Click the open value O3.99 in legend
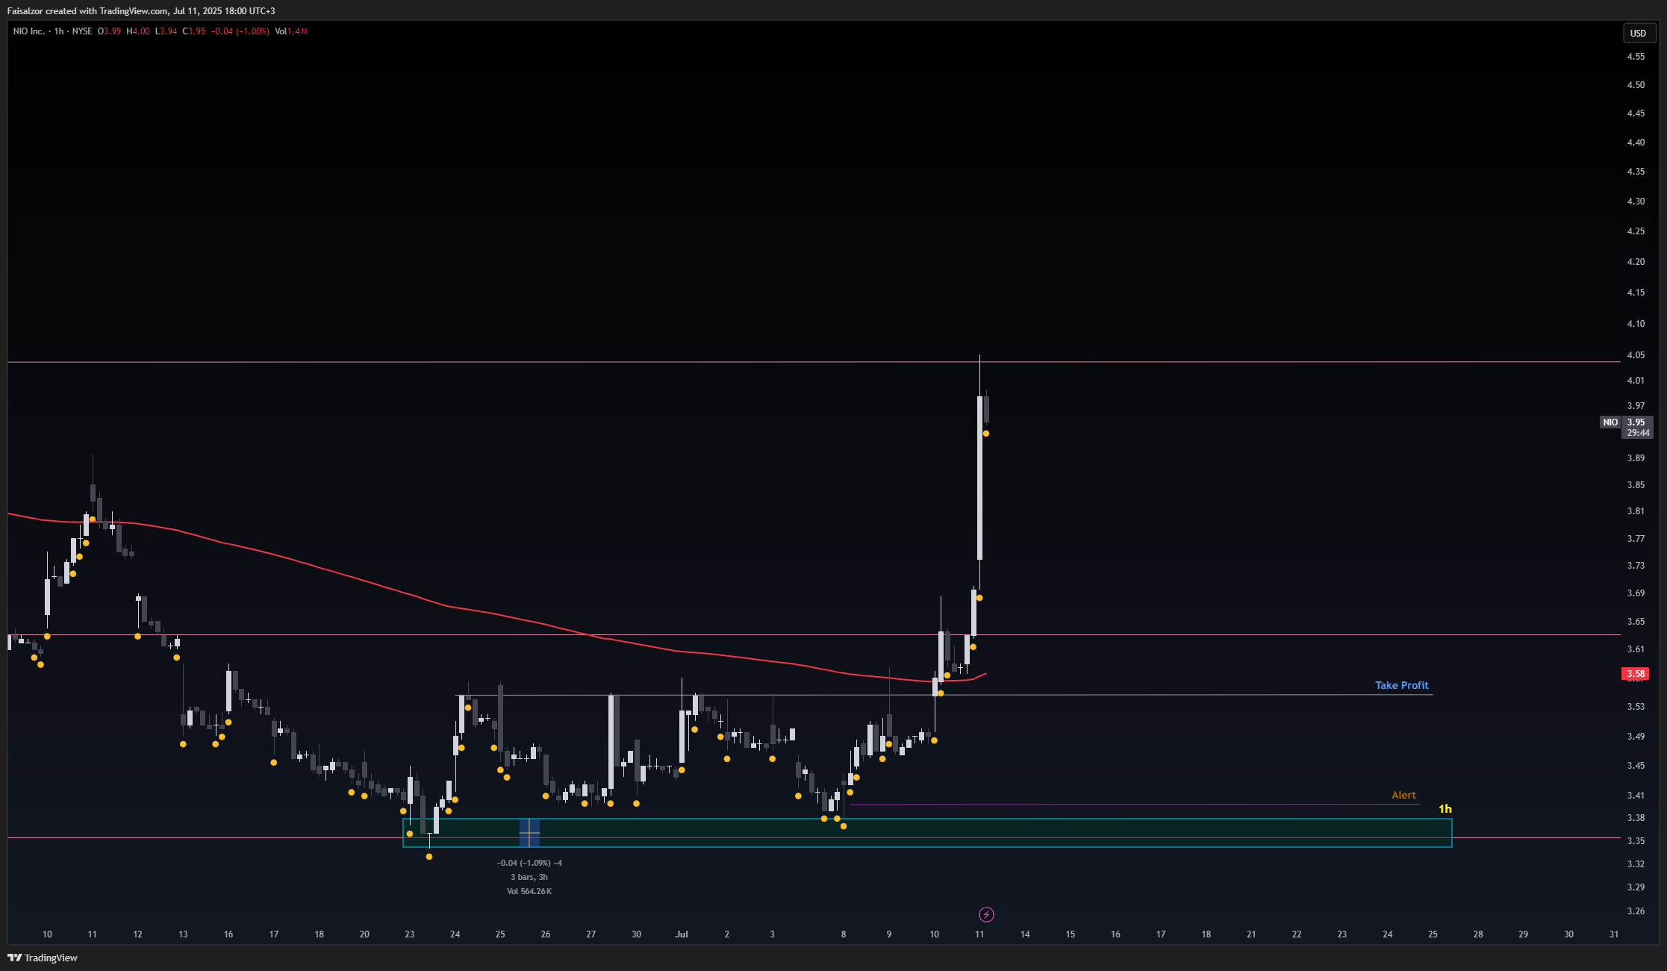 click(110, 31)
